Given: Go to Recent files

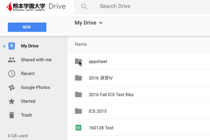Looking at the screenshot, I should tap(28, 74).
